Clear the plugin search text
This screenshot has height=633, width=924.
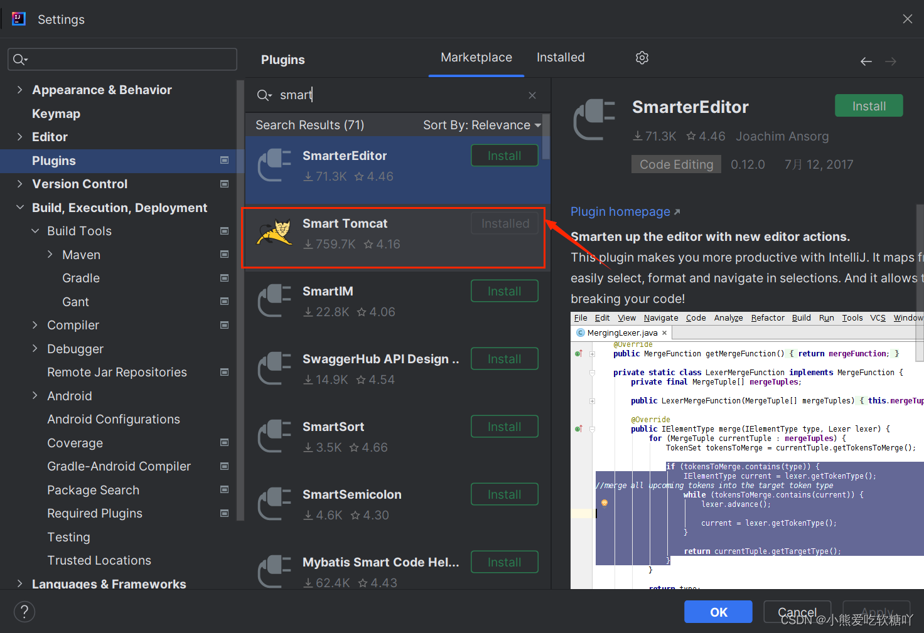[532, 95]
